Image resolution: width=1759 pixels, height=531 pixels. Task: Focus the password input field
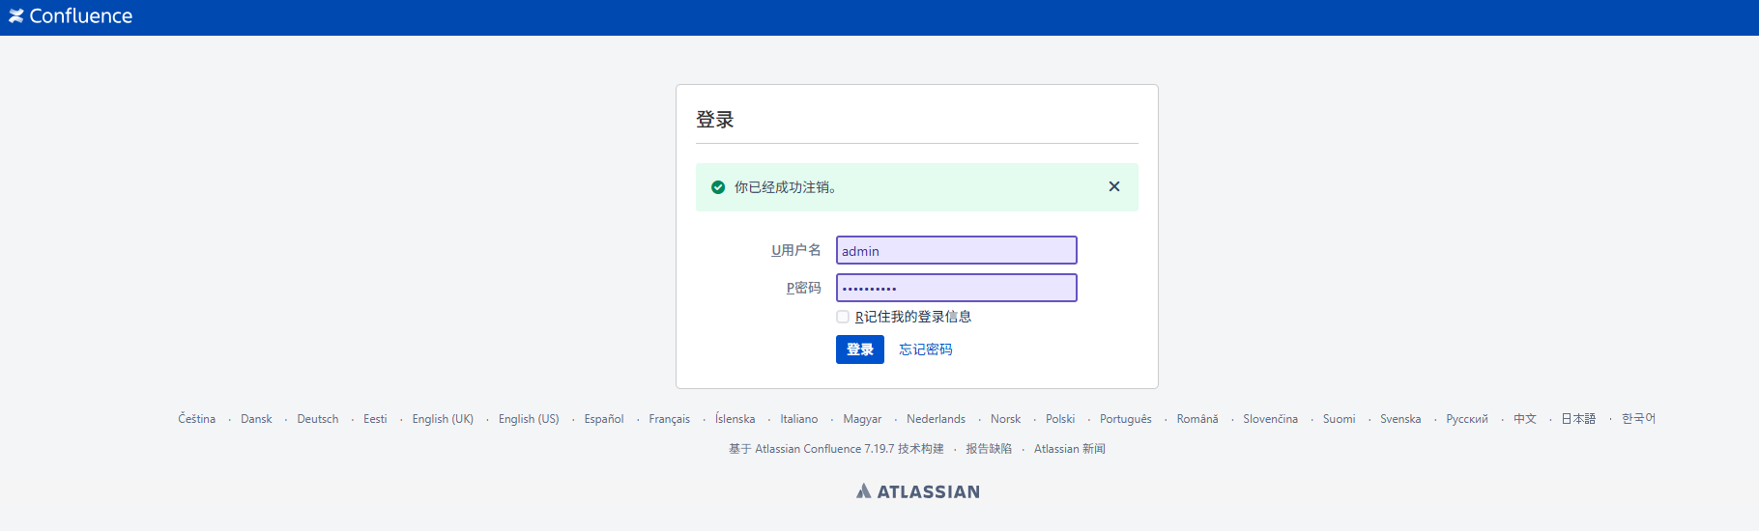pyautogui.click(x=957, y=288)
